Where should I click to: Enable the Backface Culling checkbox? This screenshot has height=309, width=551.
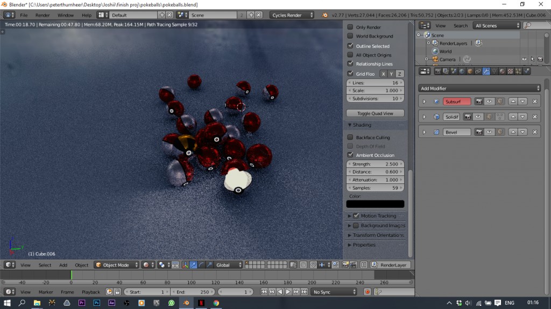[x=350, y=138]
